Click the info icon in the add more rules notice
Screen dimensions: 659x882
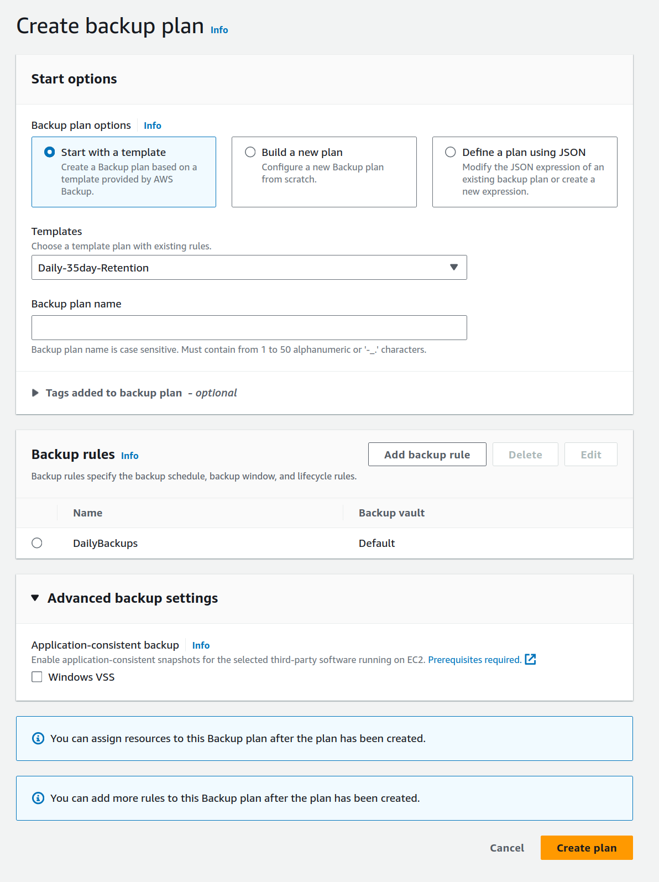(38, 798)
